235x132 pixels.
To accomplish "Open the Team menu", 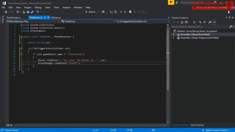I will [48, 7].
